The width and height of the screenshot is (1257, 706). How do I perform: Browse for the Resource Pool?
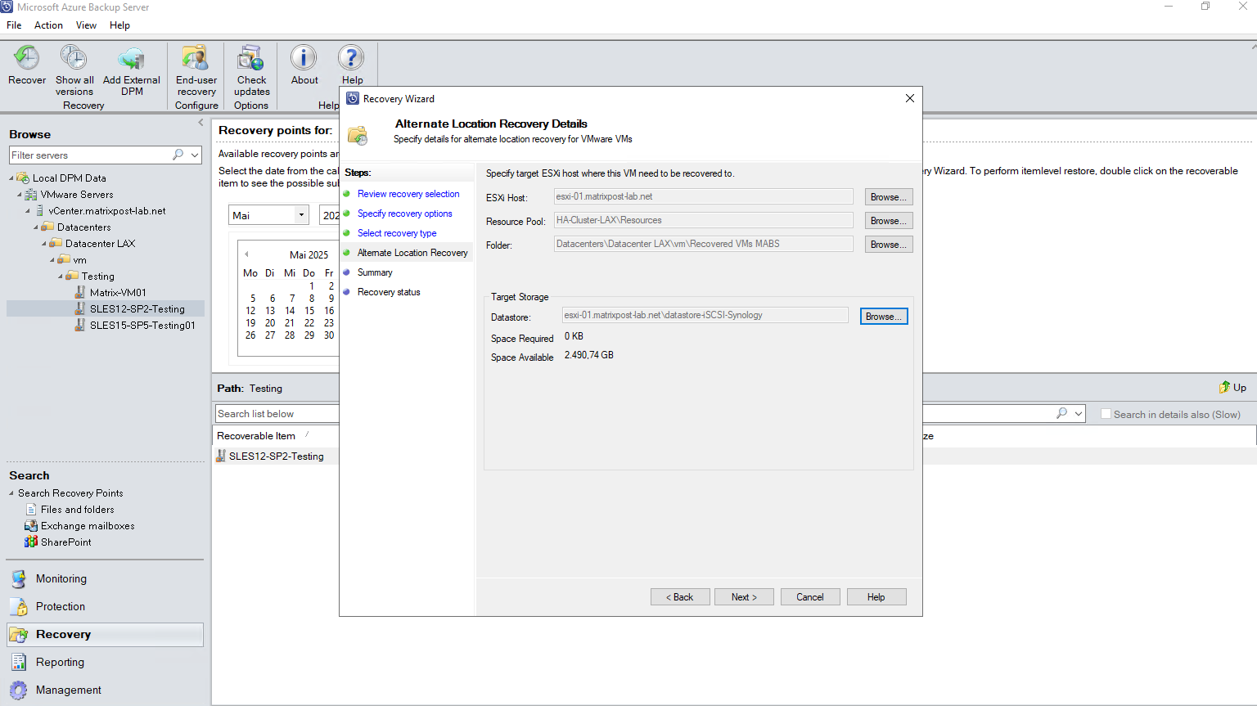click(889, 221)
